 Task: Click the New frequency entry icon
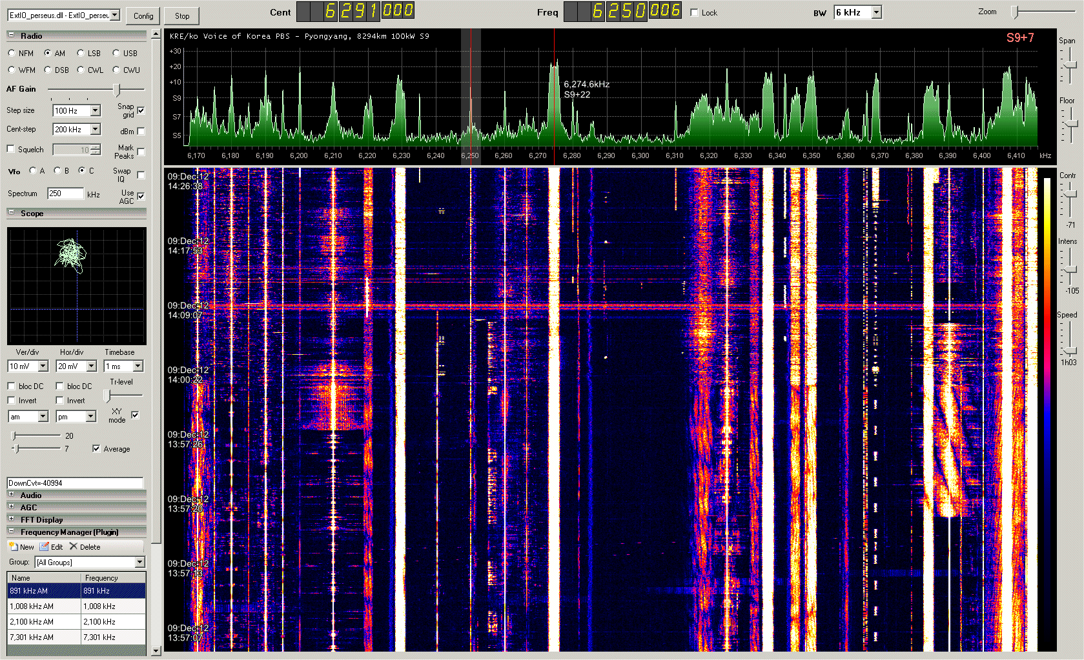(13, 546)
